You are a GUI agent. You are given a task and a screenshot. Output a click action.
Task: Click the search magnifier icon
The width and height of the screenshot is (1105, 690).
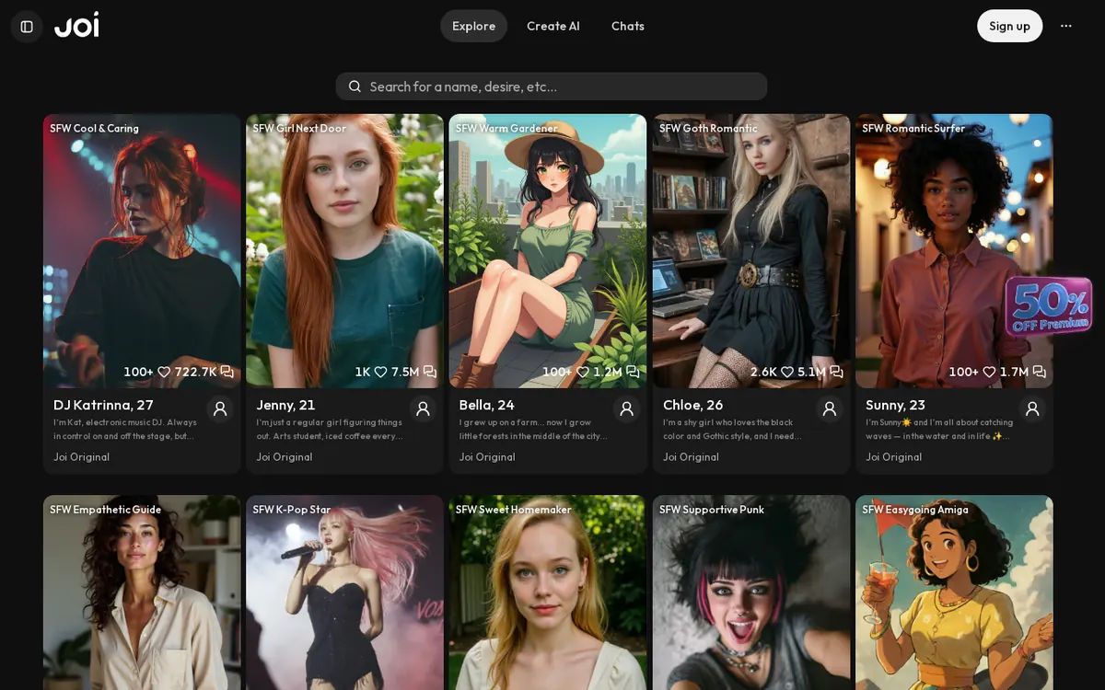click(355, 86)
